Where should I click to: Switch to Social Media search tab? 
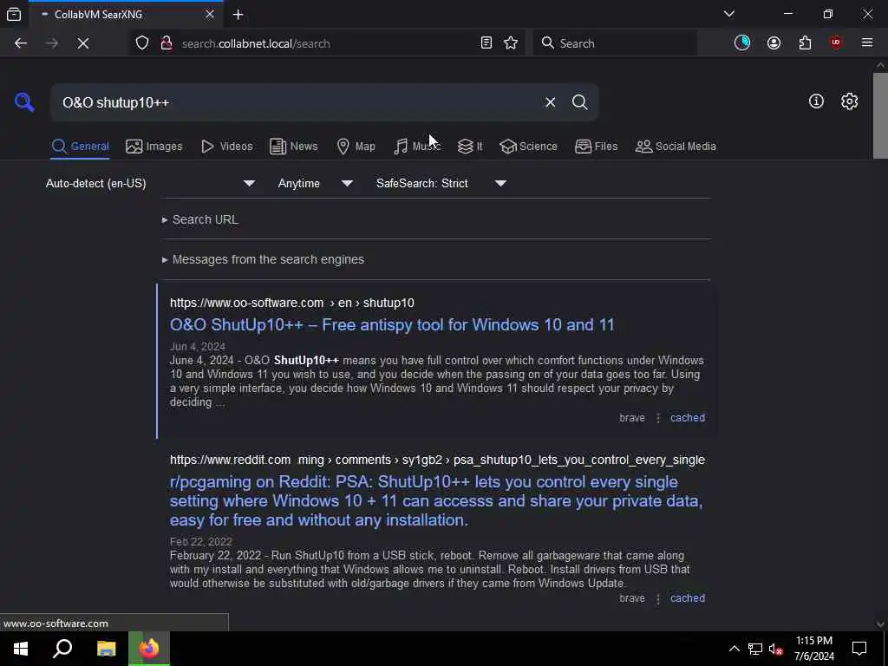[676, 146]
